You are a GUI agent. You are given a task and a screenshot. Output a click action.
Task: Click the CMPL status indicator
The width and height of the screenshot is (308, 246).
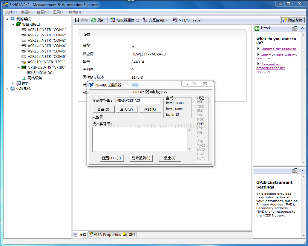pos(201,124)
